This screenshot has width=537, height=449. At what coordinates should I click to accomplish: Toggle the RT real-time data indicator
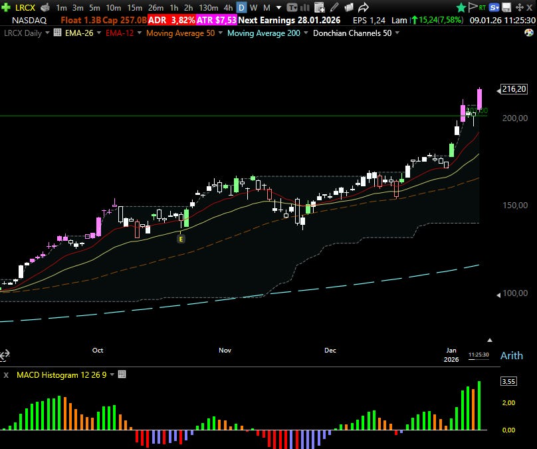pos(481,7)
